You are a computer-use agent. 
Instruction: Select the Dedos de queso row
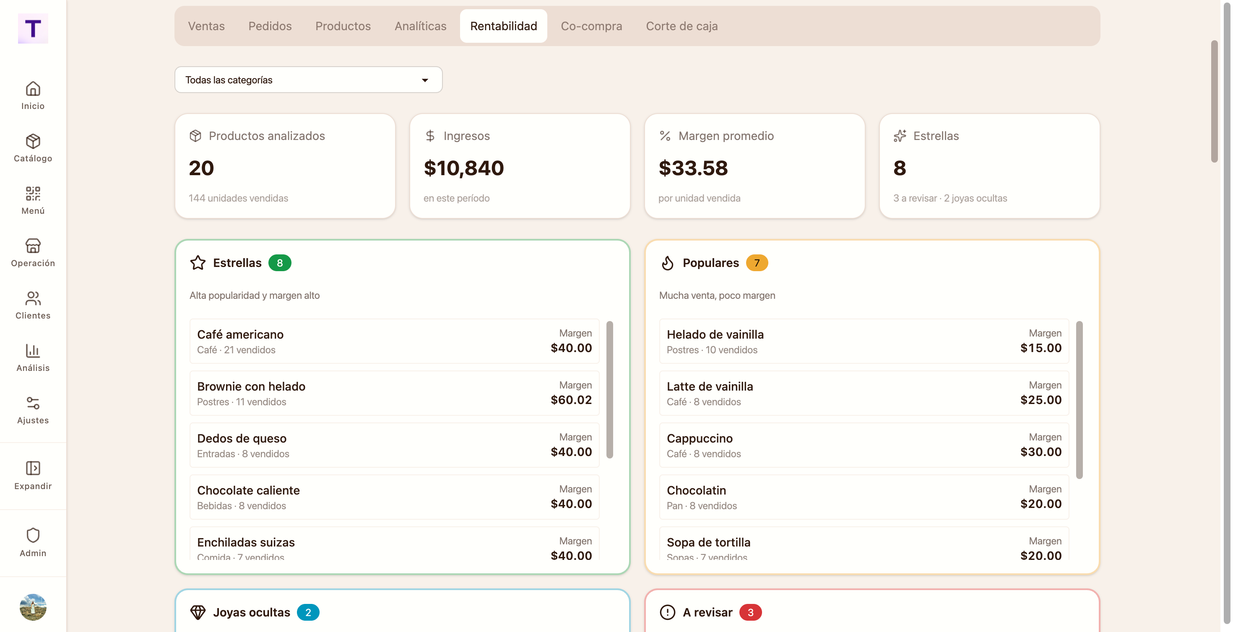394,445
